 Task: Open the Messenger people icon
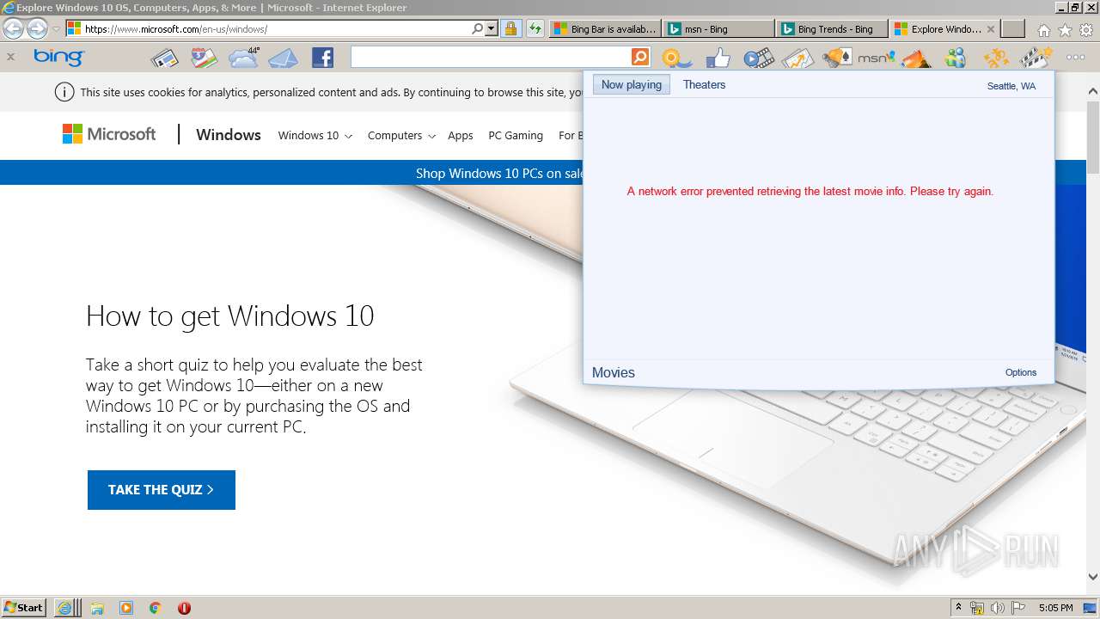pos(955,58)
